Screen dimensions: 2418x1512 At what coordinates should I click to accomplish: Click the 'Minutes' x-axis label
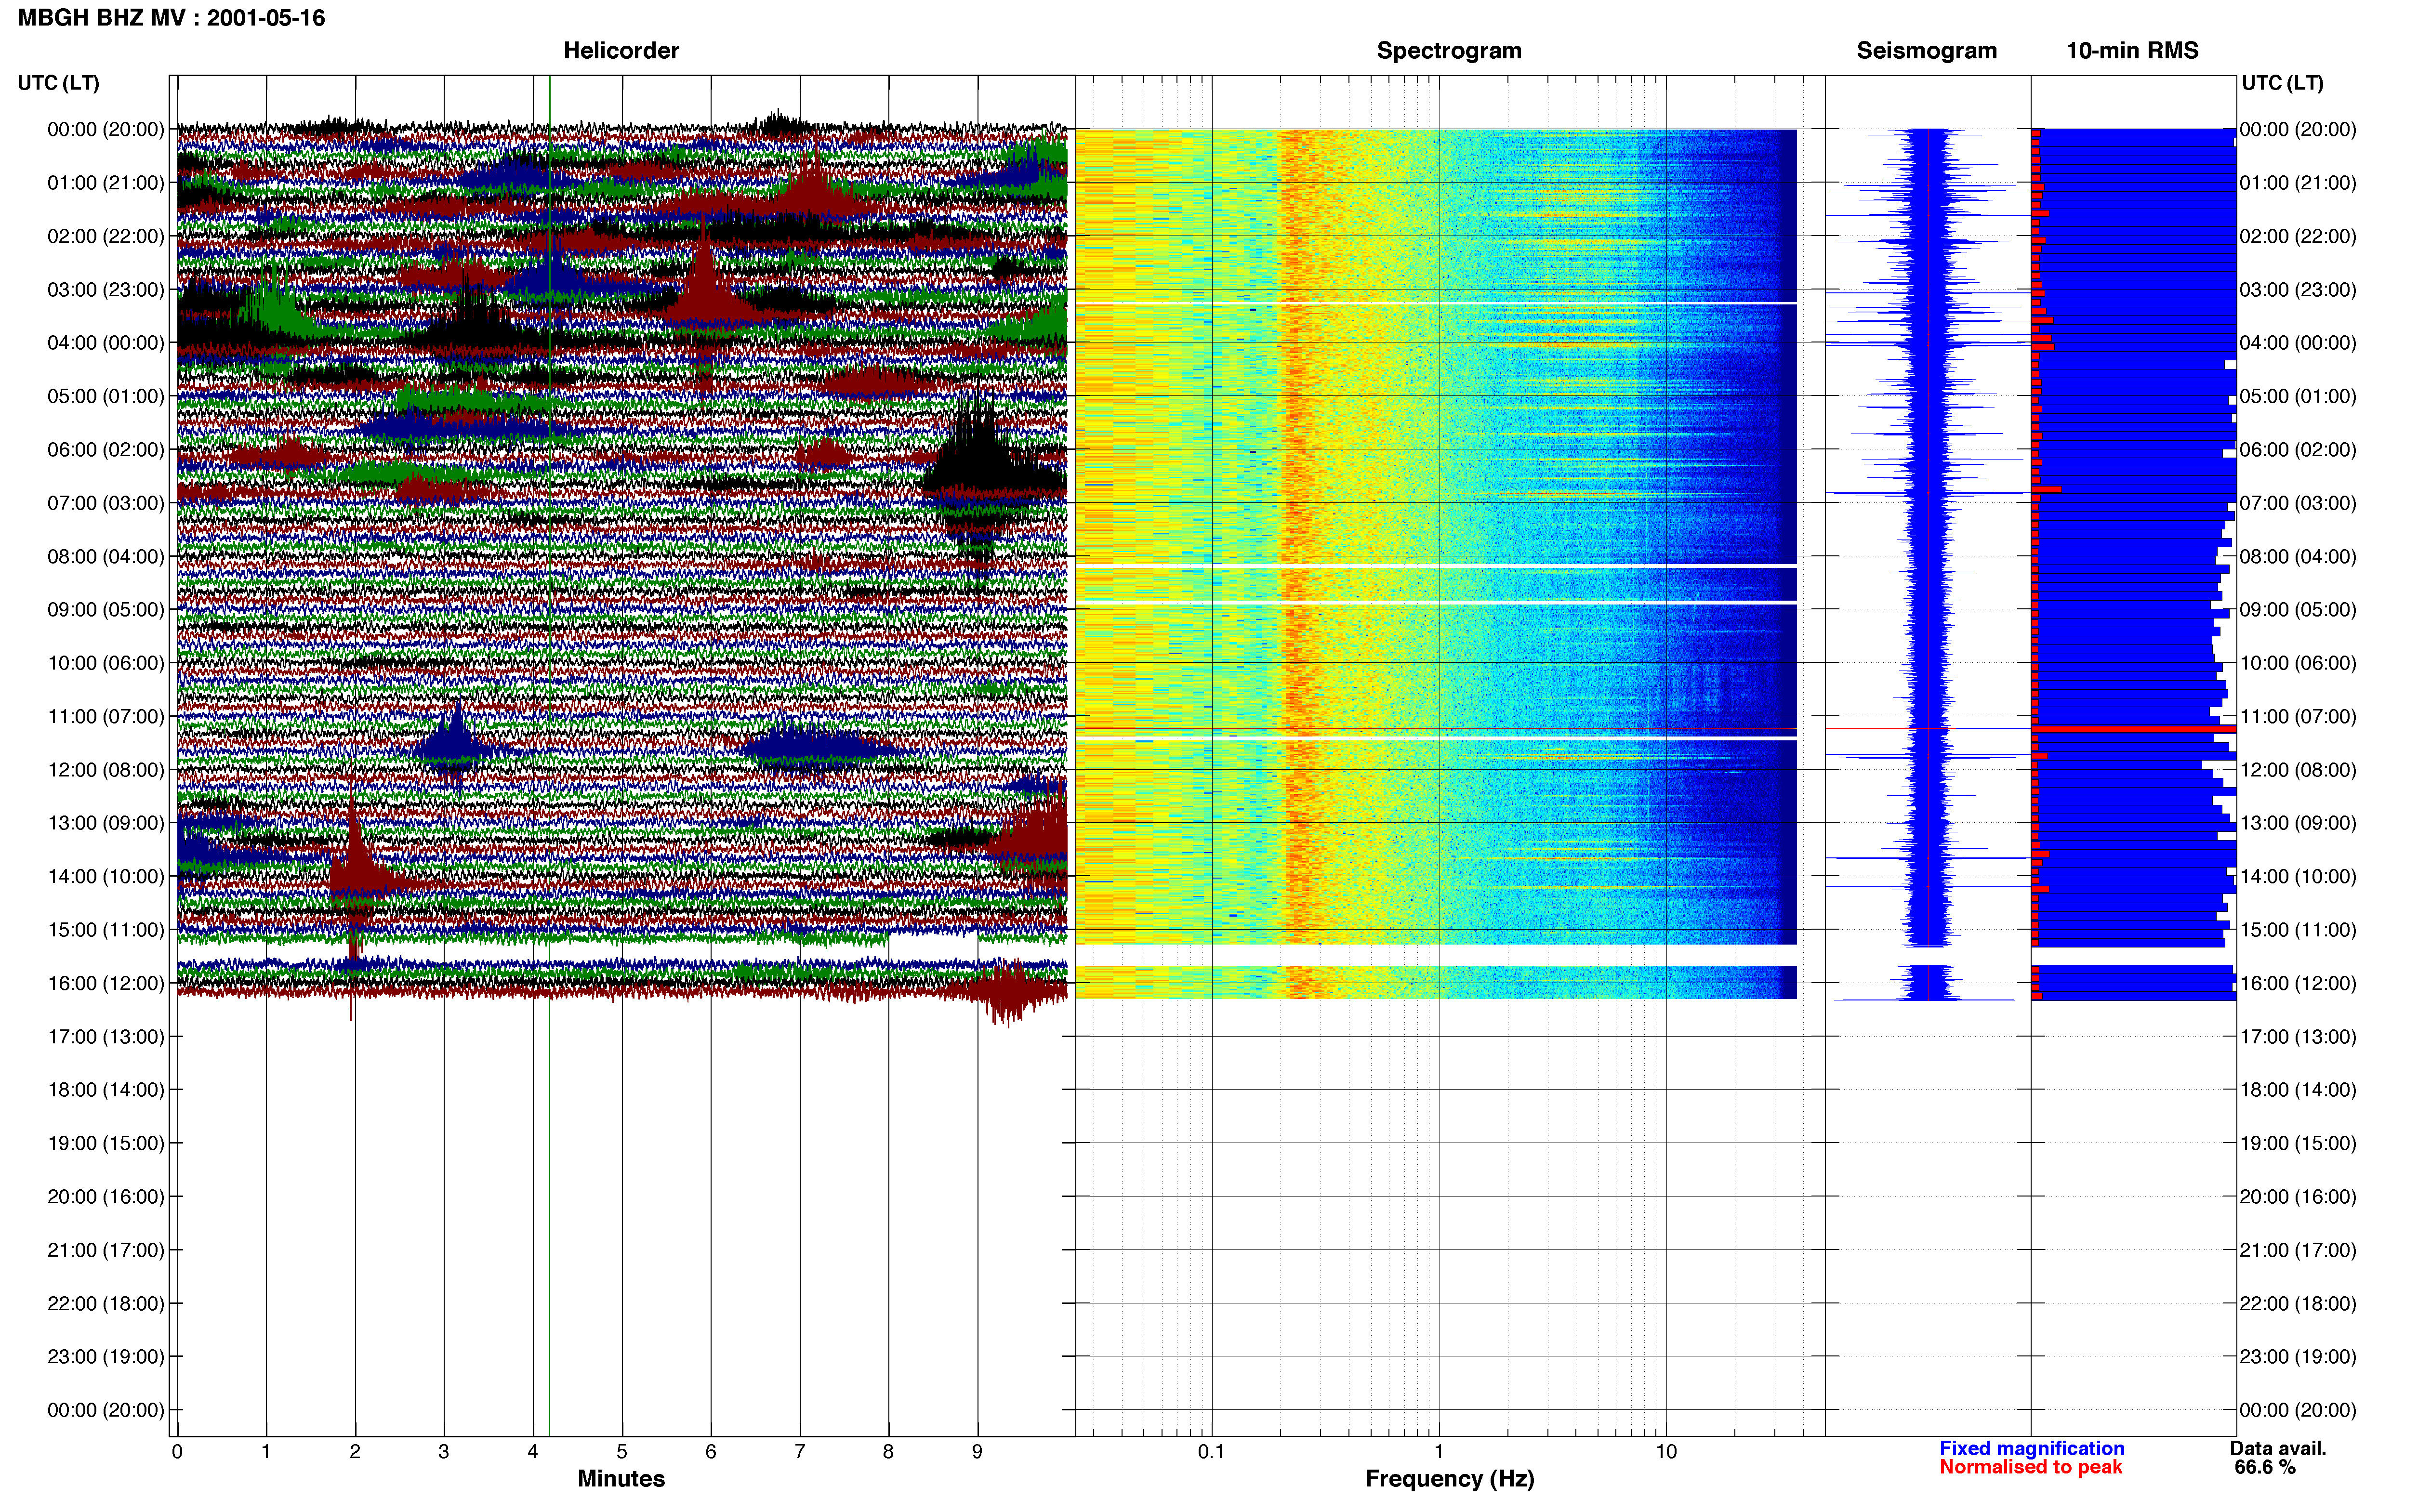click(621, 1479)
